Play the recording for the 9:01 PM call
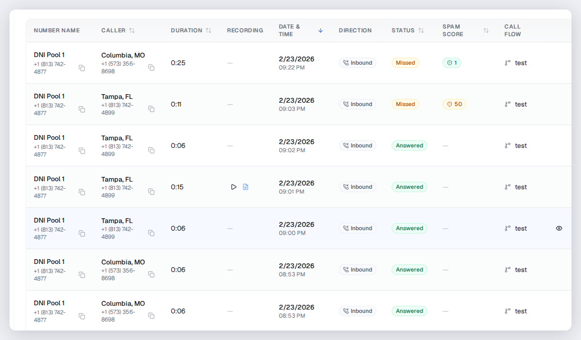This screenshot has width=581, height=340. coord(234,187)
